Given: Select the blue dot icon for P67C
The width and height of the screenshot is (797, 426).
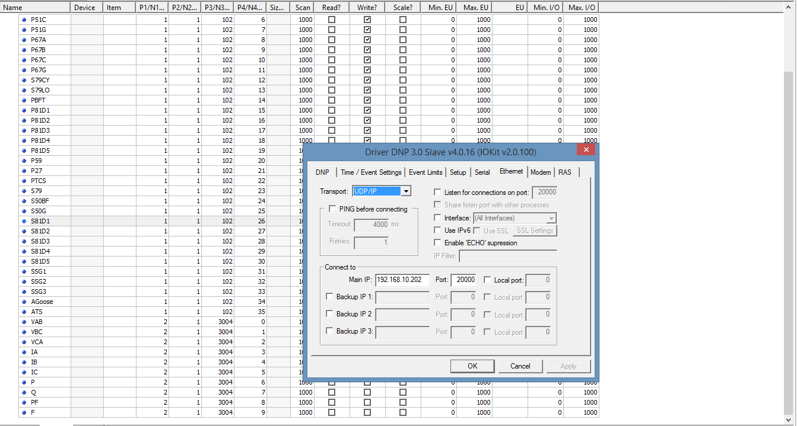Looking at the screenshot, I should tap(24, 60).
